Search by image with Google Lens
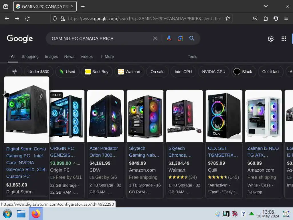 [x=180, y=38]
